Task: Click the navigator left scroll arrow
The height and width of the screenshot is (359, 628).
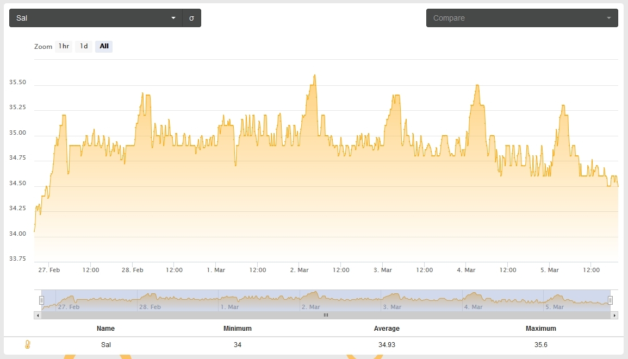Action: coord(38,316)
